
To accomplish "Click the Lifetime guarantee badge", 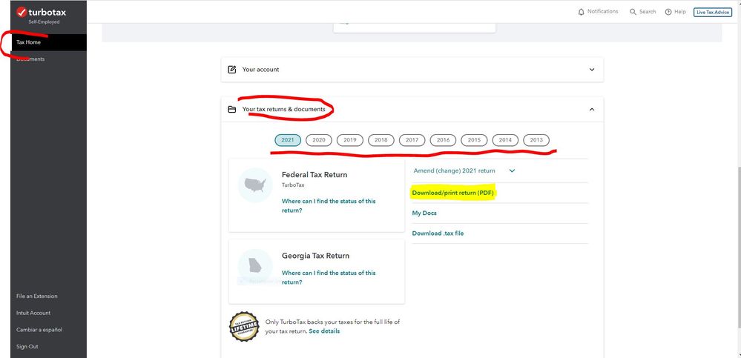I will (244, 326).
